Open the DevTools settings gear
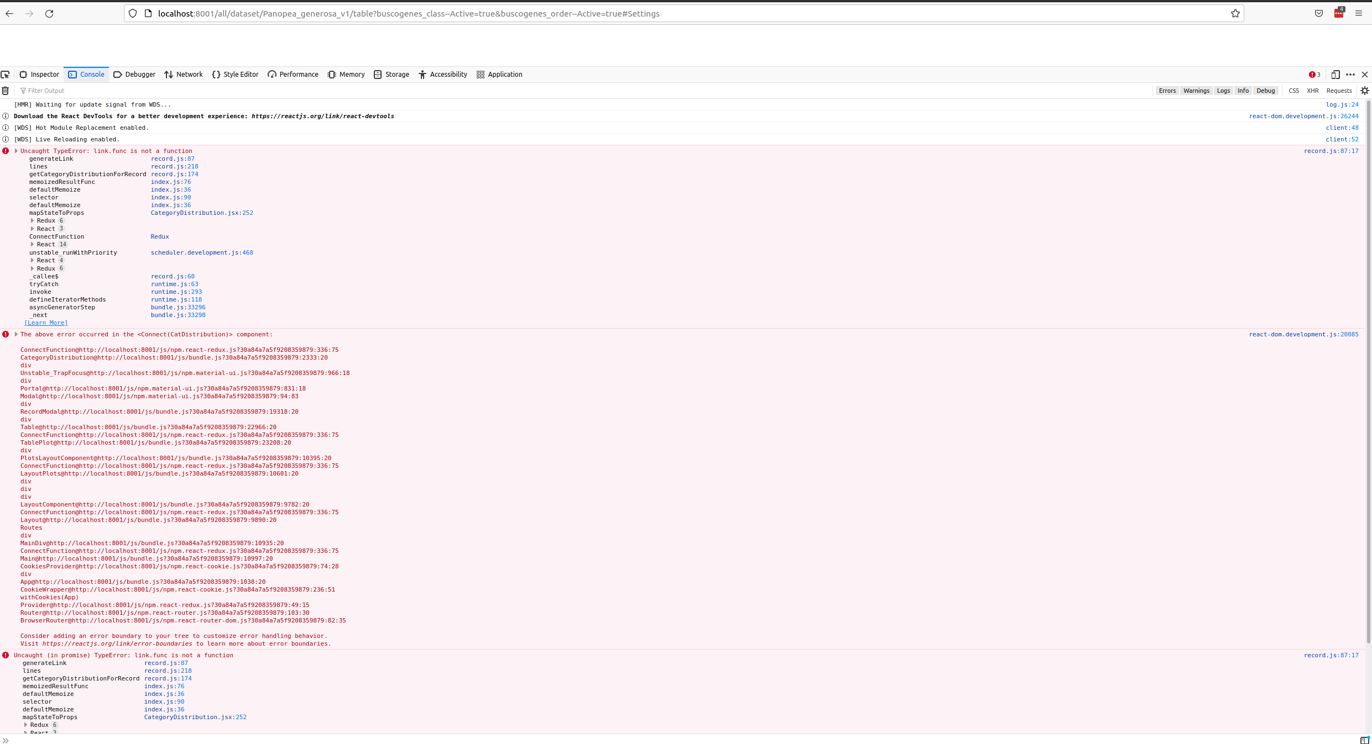This screenshot has height=744, width=1372. (x=1364, y=91)
